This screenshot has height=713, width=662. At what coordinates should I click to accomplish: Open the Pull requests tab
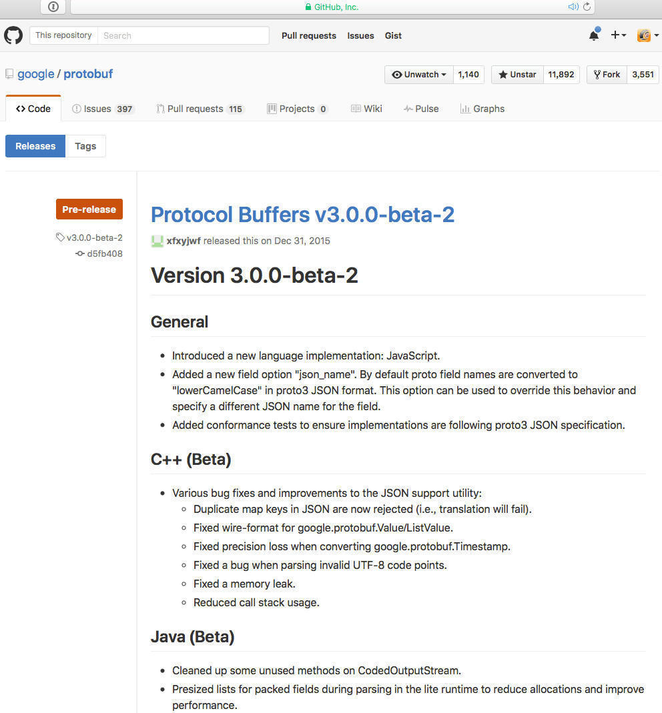[x=200, y=109]
